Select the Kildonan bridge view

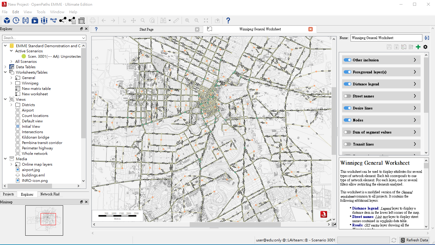click(35, 137)
